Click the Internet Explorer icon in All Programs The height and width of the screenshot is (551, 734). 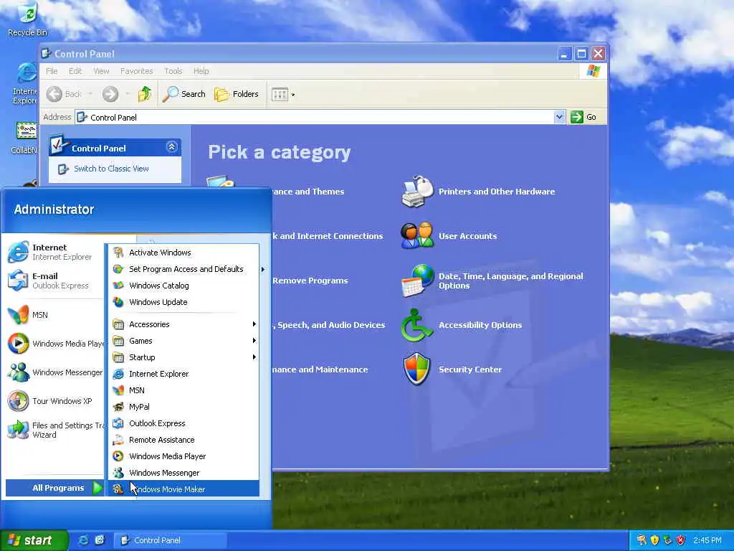point(118,374)
